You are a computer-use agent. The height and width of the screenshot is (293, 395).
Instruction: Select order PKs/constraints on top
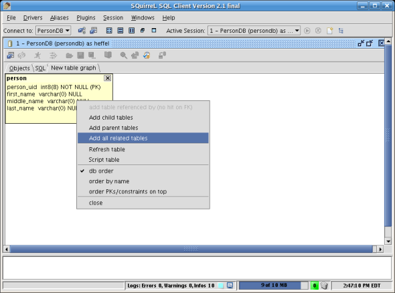point(143,192)
